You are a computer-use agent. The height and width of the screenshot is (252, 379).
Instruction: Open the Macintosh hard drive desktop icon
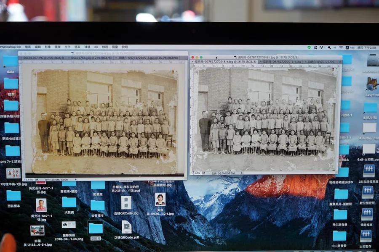coord(372,60)
